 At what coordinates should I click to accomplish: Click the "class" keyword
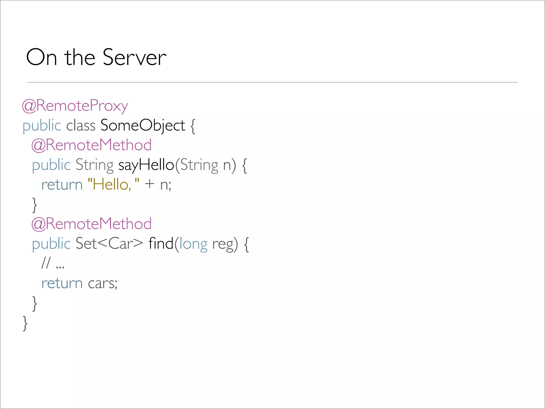point(81,125)
